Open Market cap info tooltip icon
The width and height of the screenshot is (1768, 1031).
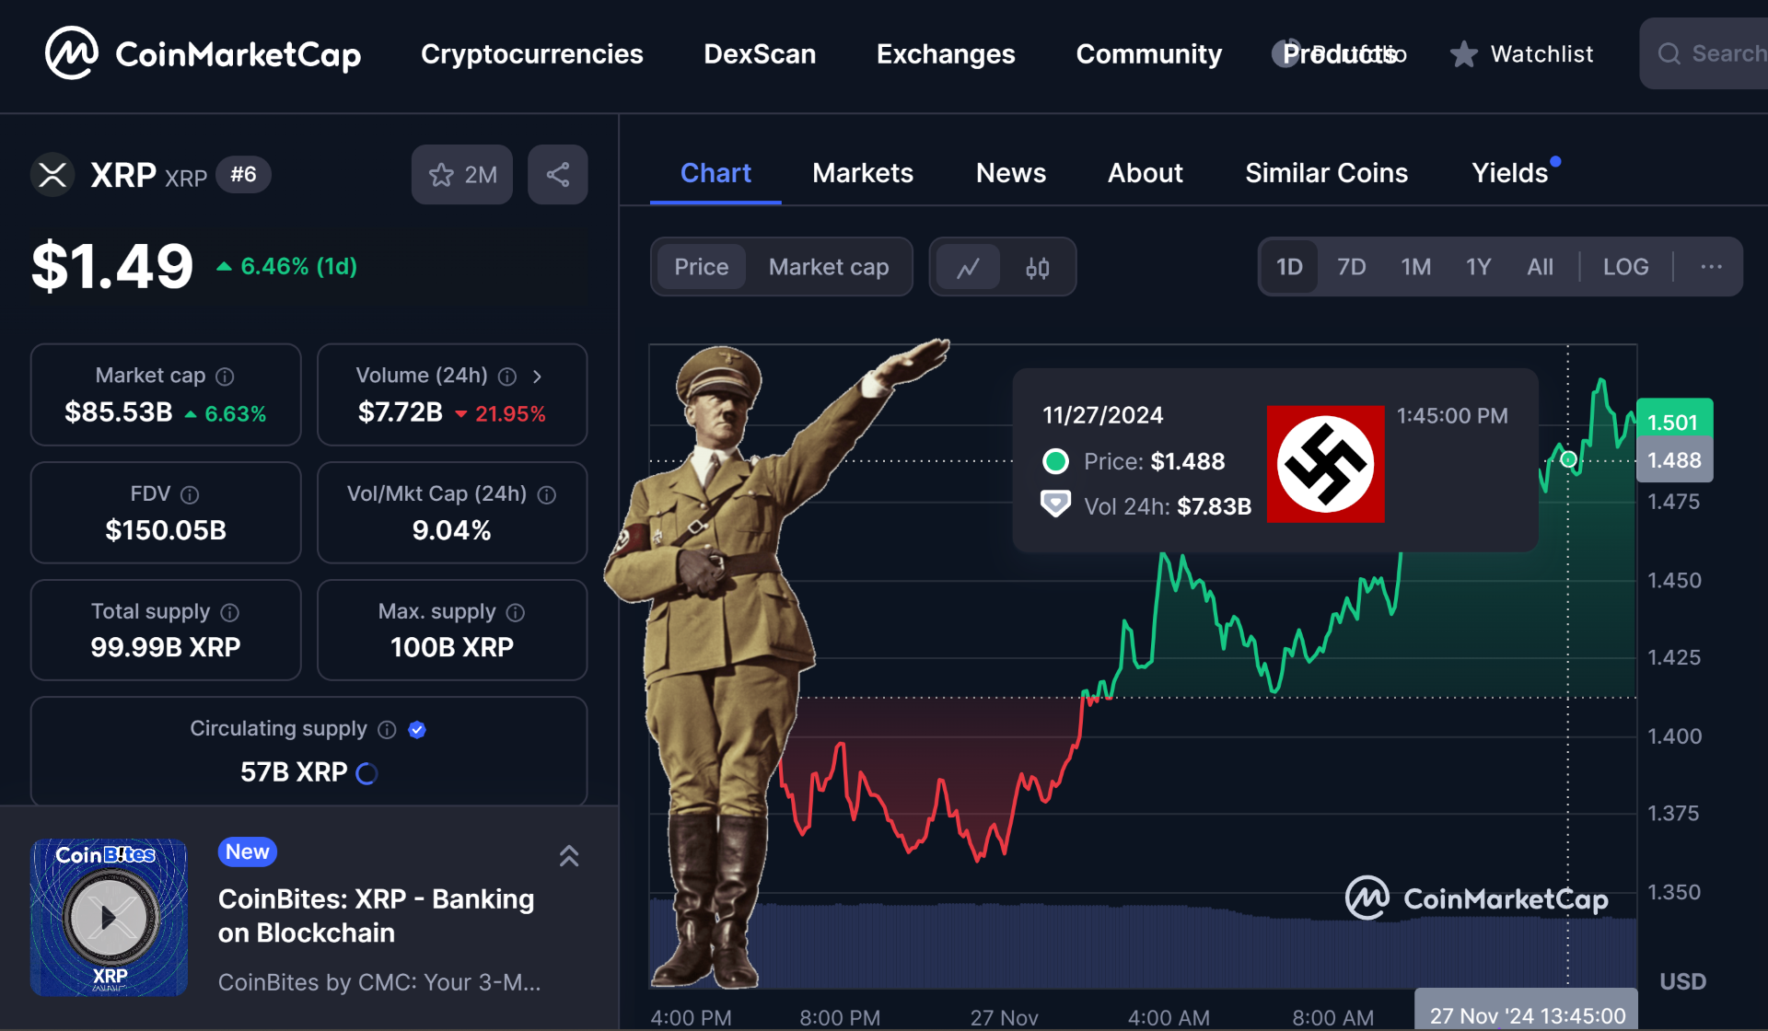coord(225,376)
